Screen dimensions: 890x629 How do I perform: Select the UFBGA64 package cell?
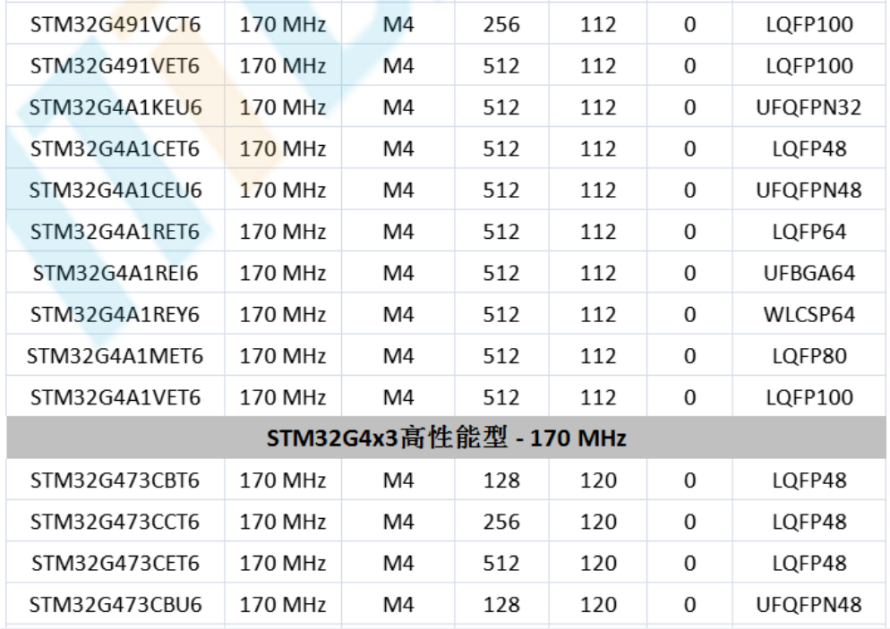(809, 273)
